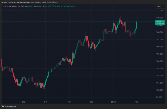Click the +0.972 (+0.90%) change readout
Viewport: 167px width, 109px height.
click(68, 6)
